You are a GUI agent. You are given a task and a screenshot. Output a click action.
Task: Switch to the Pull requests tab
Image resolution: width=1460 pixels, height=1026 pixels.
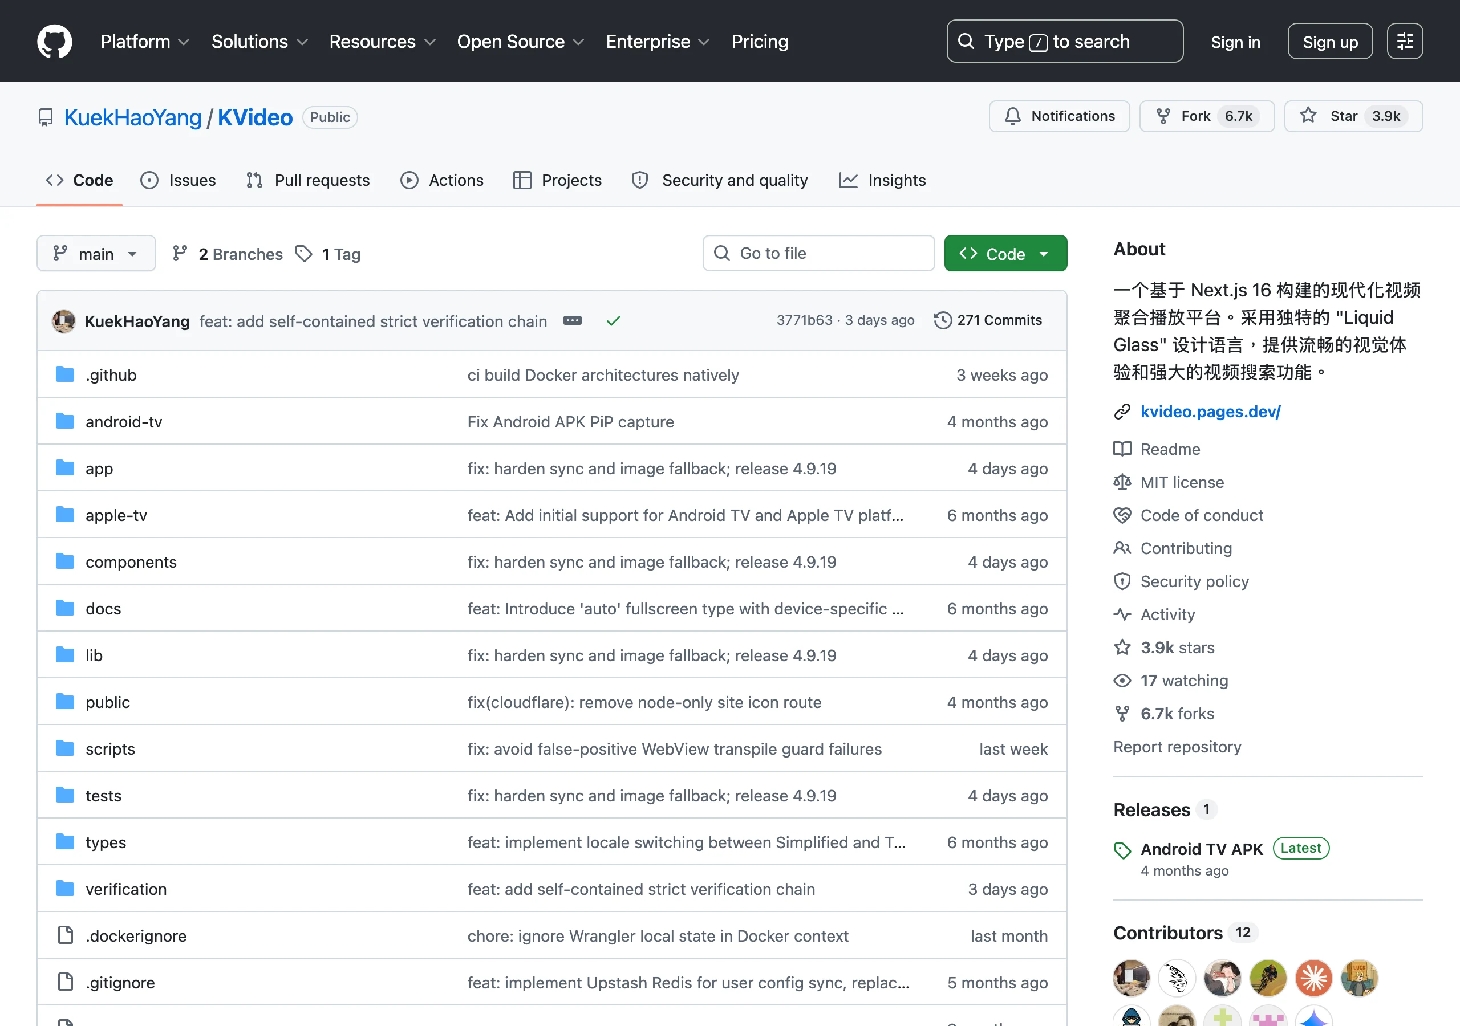308,181
